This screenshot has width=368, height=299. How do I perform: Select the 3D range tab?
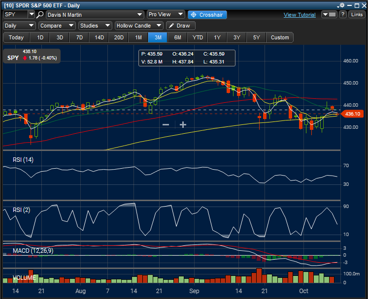[x=60, y=37]
